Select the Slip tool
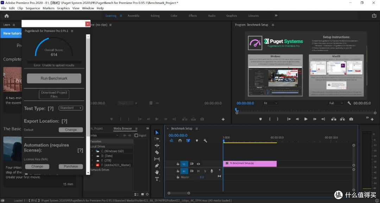 (x=157, y=159)
